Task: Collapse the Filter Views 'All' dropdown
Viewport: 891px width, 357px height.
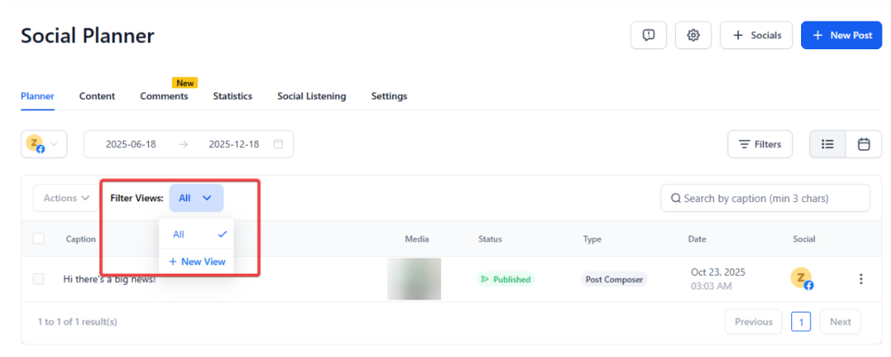Action: (196, 198)
